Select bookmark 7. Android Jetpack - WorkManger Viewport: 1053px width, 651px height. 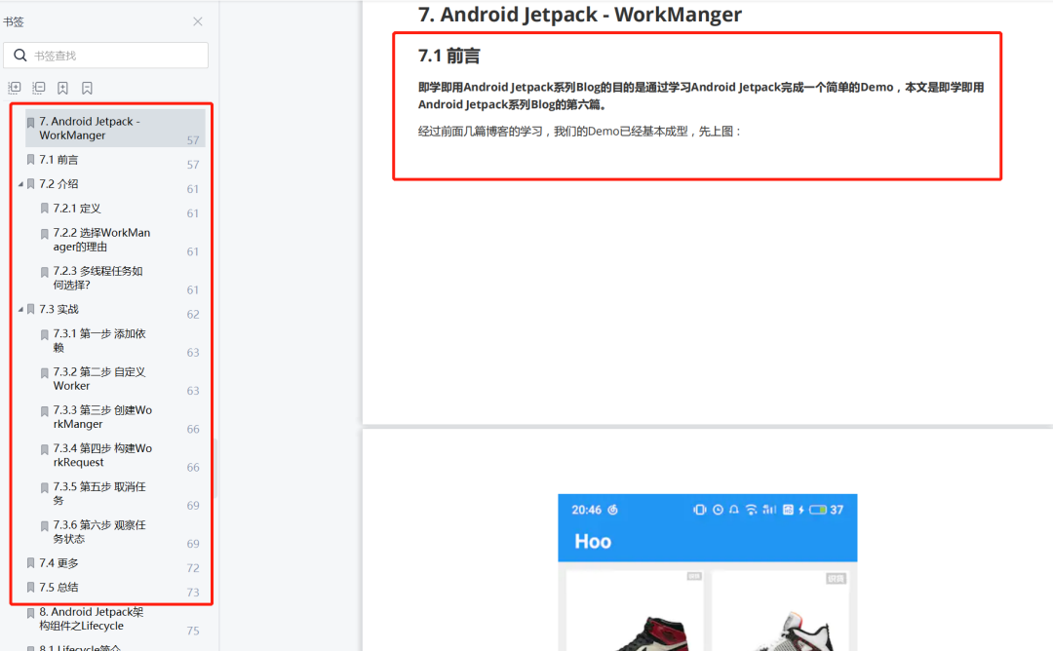coord(115,129)
